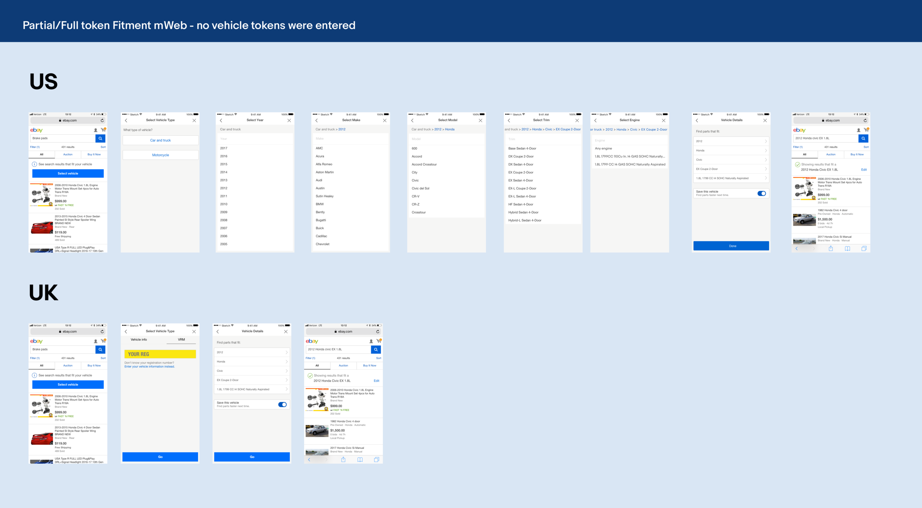Tap the share icon in UK results toolbar

(343, 460)
